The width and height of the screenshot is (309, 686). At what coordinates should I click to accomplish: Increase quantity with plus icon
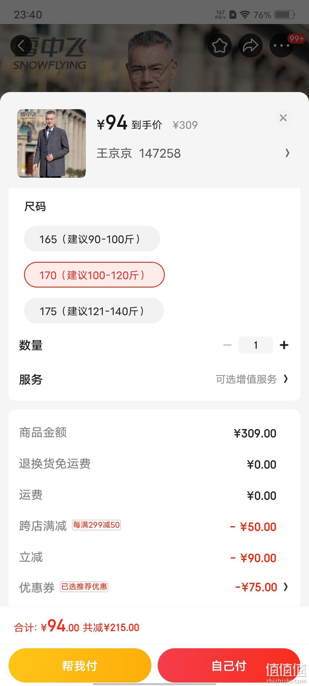(x=284, y=345)
